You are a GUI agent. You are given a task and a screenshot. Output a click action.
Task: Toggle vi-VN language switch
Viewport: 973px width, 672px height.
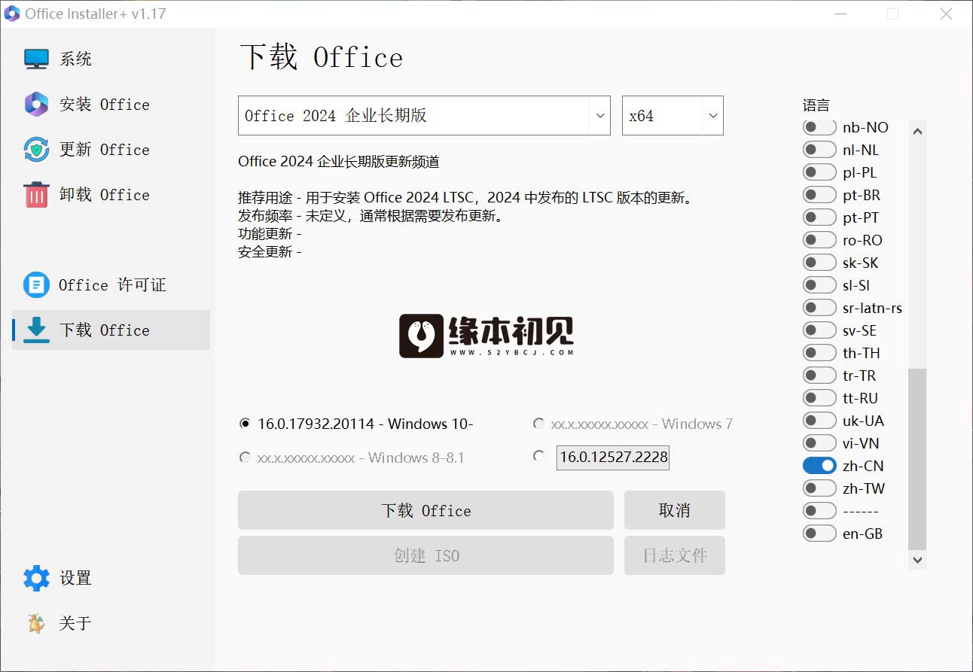(819, 443)
